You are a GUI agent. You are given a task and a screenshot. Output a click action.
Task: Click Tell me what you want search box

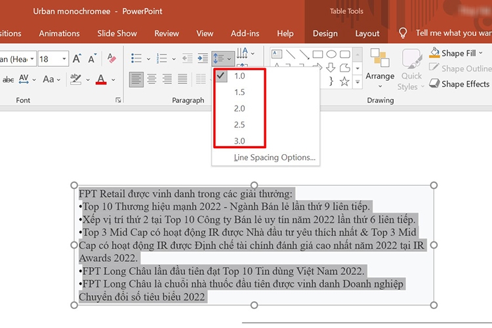[x=453, y=33]
